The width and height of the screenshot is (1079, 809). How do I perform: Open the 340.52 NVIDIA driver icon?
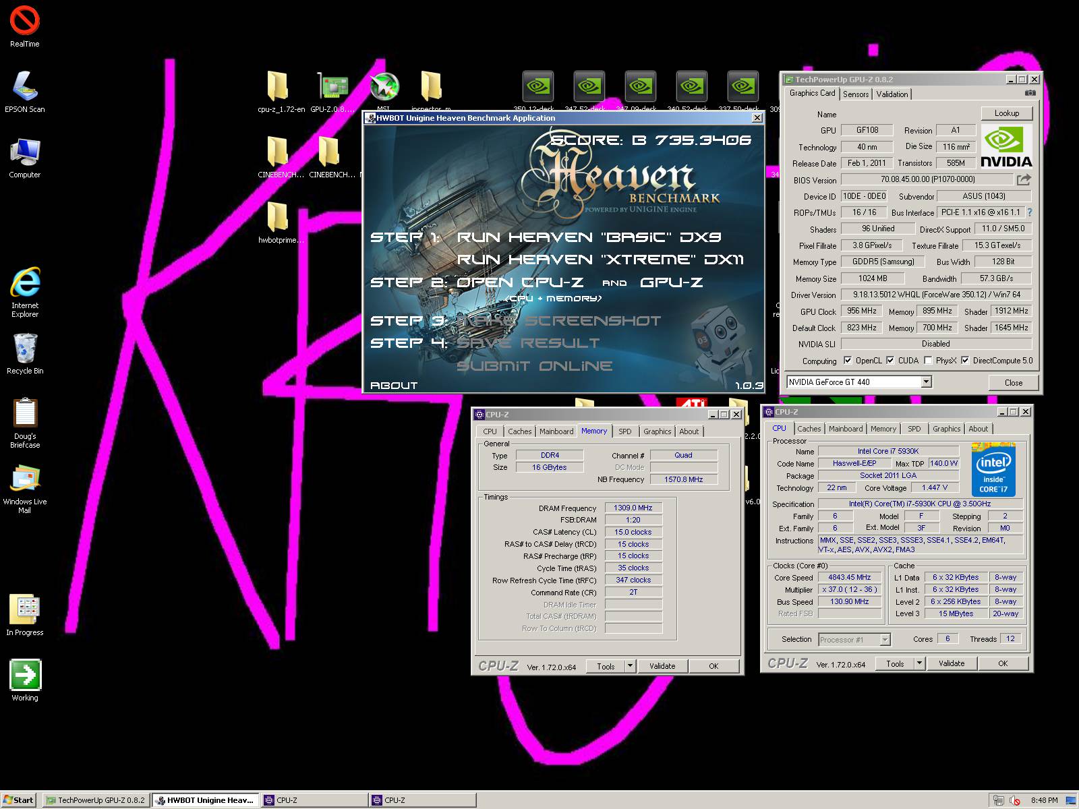[691, 86]
